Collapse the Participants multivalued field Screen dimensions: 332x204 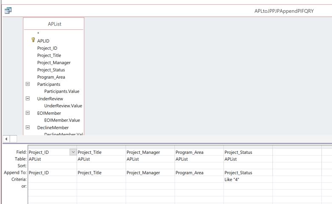(28, 84)
